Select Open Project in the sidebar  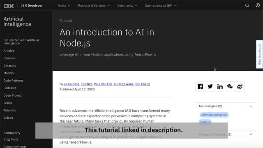(13, 95)
